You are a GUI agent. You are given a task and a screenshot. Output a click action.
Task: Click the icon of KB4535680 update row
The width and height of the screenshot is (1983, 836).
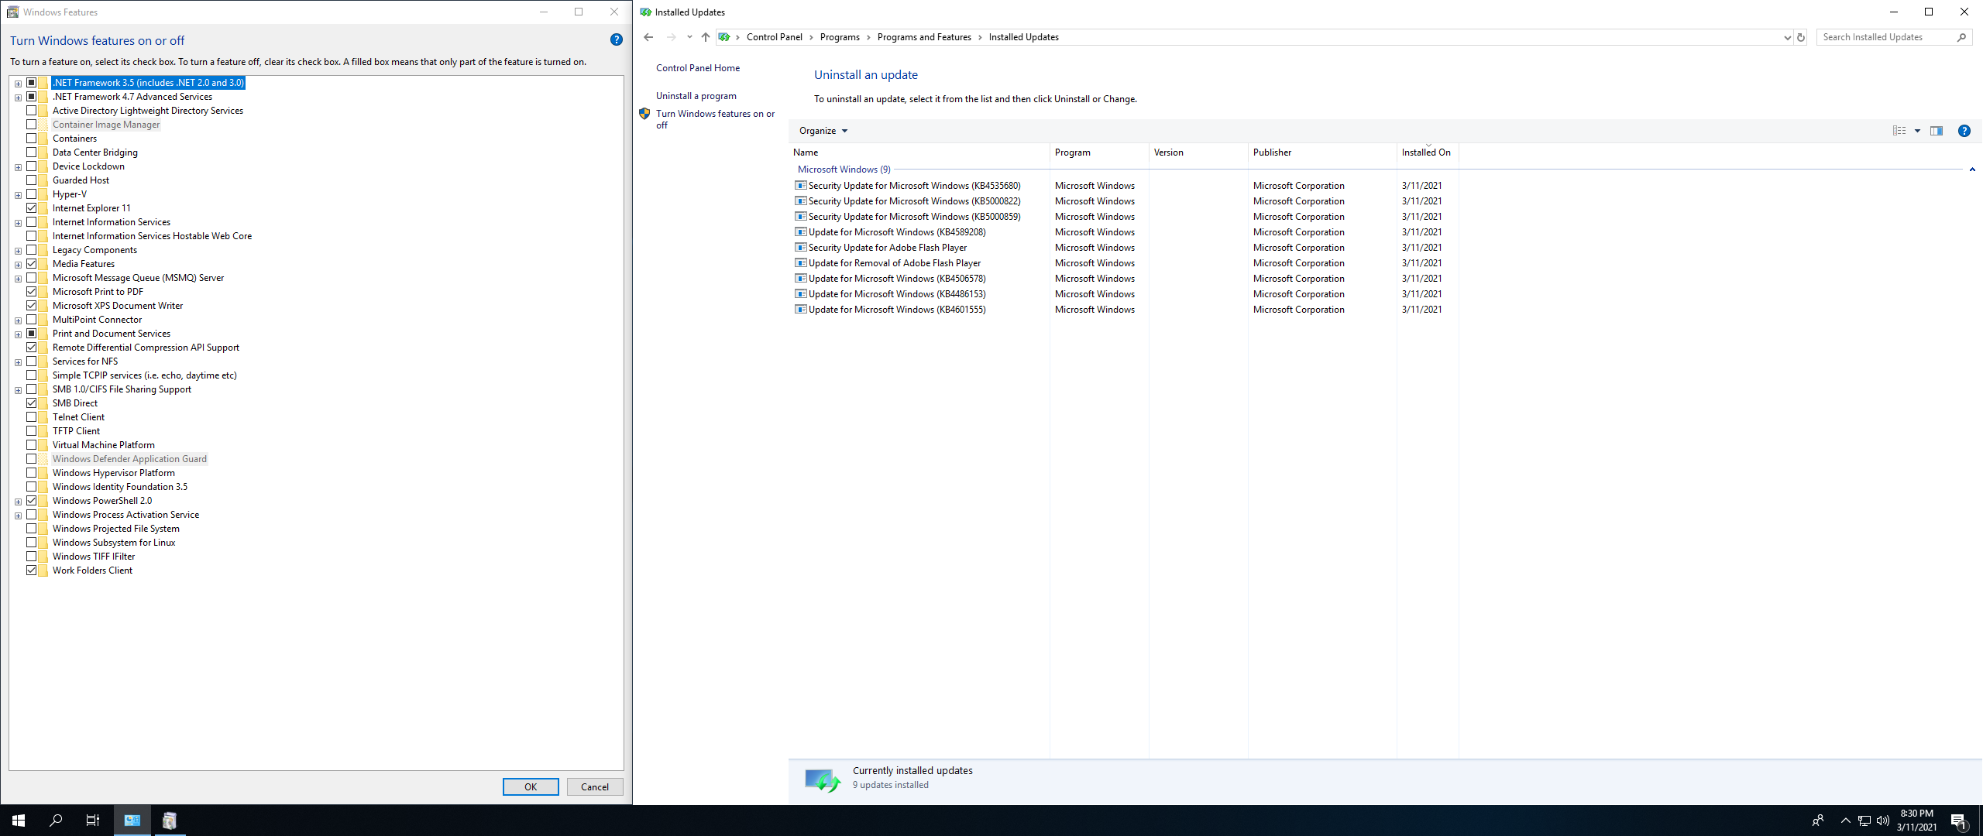pyautogui.click(x=801, y=186)
